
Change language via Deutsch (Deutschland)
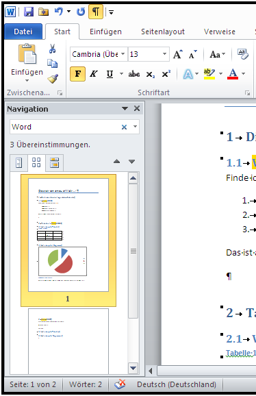pyautogui.click(x=177, y=384)
